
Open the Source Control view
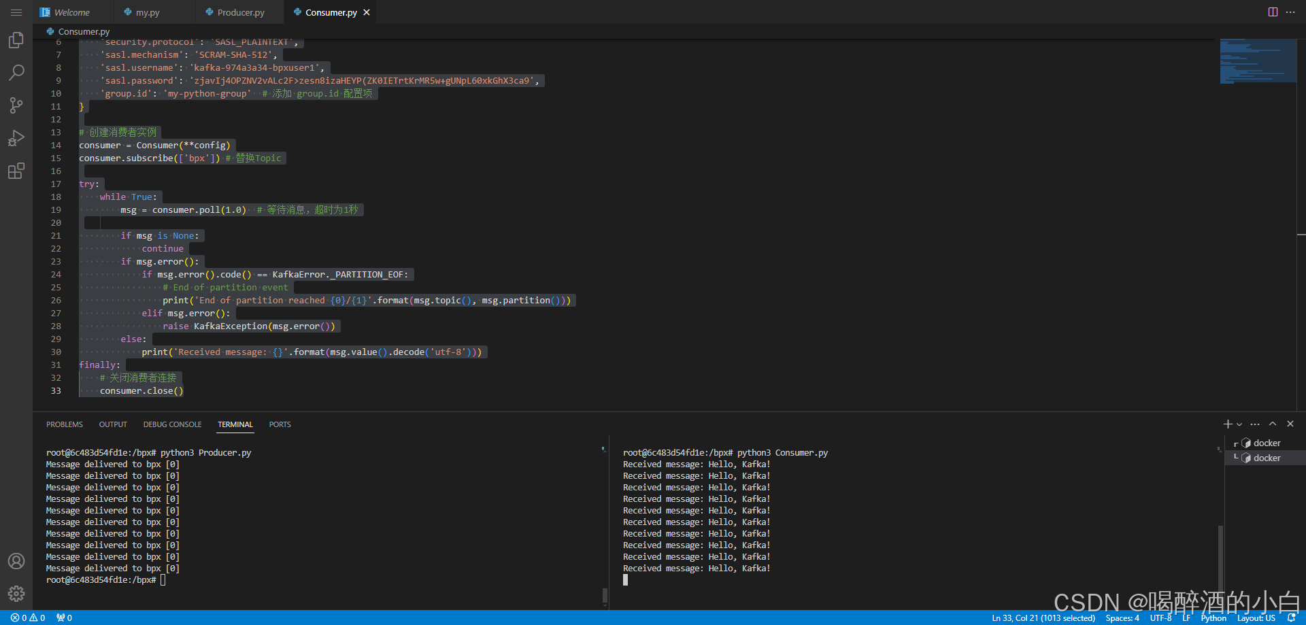(x=16, y=105)
